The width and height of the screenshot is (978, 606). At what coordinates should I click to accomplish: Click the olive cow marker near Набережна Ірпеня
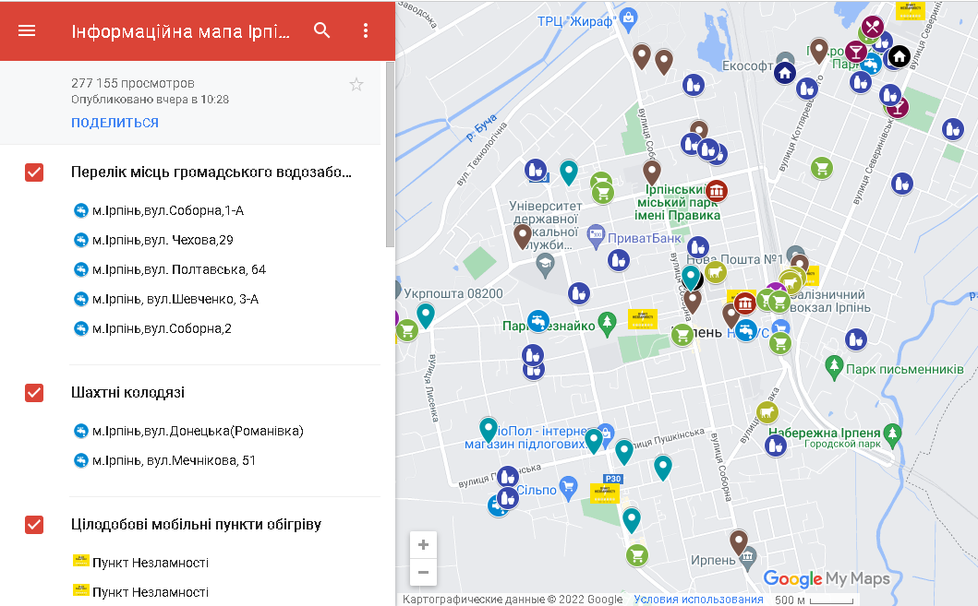click(767, 411)
